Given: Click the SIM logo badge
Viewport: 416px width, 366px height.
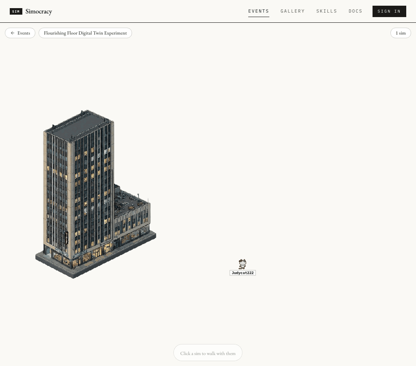Looking at the screenshot, I should pyautogui.click(x=16, y=11).
